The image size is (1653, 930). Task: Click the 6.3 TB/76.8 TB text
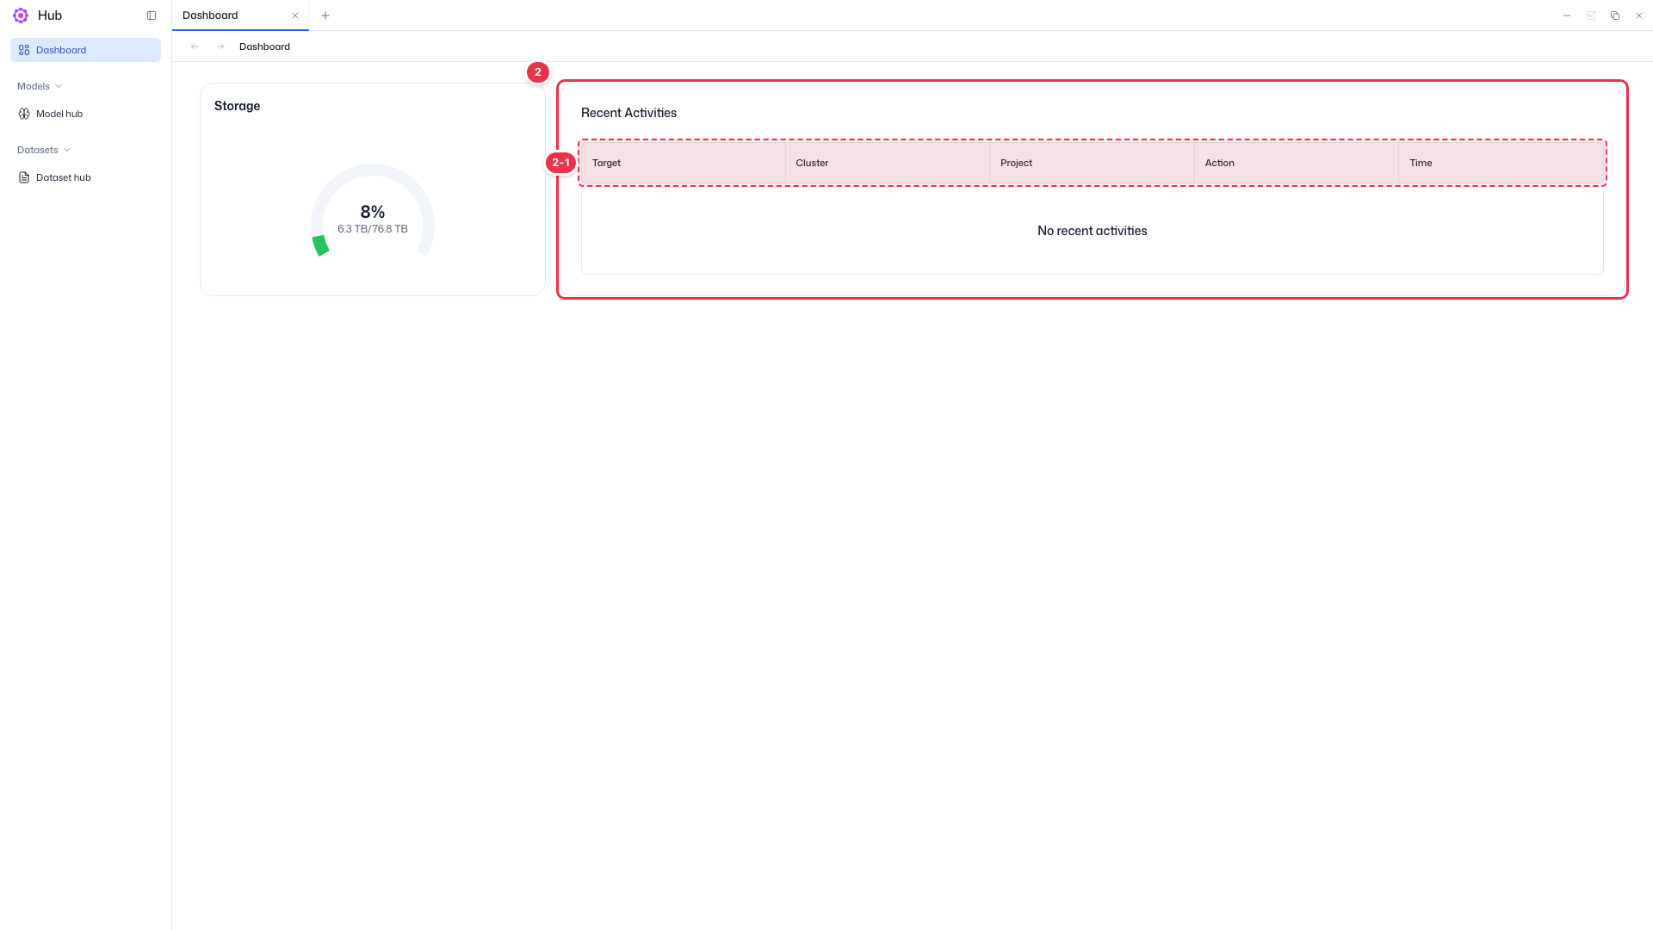point(373,229)
